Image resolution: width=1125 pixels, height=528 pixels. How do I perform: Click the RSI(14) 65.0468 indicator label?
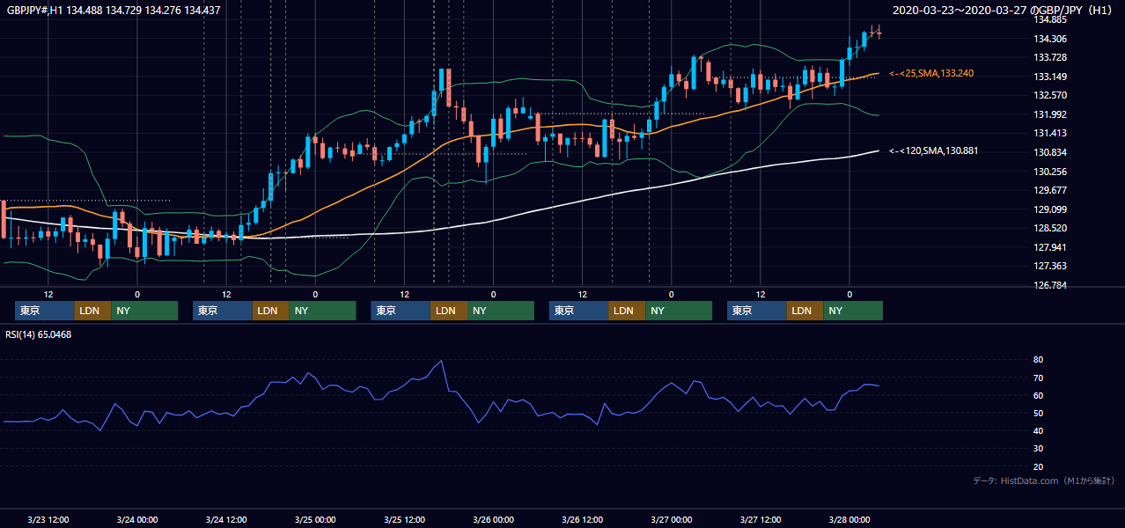[x=39, y=334]
